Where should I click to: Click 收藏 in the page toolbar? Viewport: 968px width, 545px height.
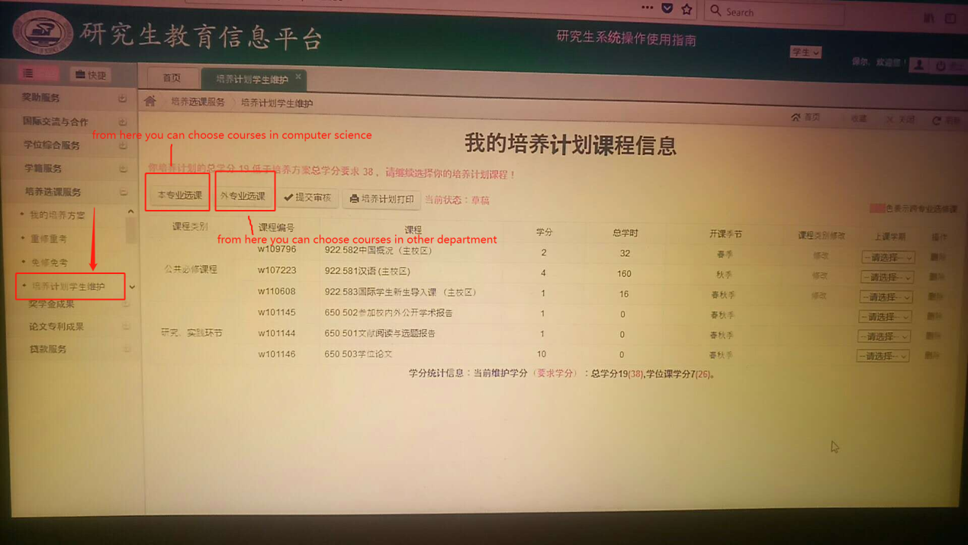point(854,118)
